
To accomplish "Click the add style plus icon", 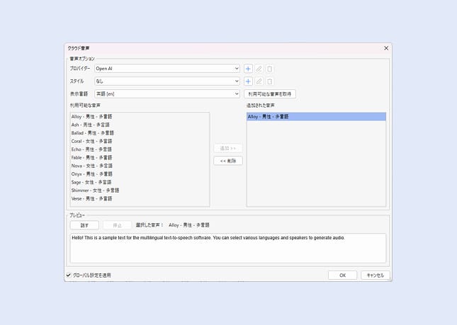I will [x=248, y=81].
